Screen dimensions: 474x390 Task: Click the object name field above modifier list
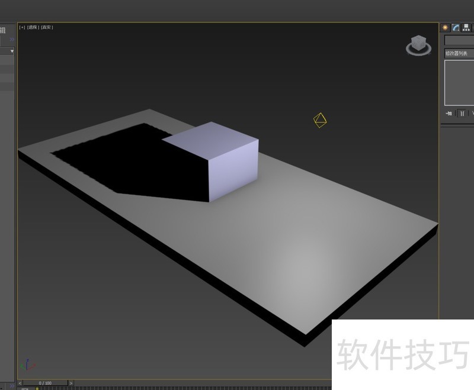[x=459, y=40]
